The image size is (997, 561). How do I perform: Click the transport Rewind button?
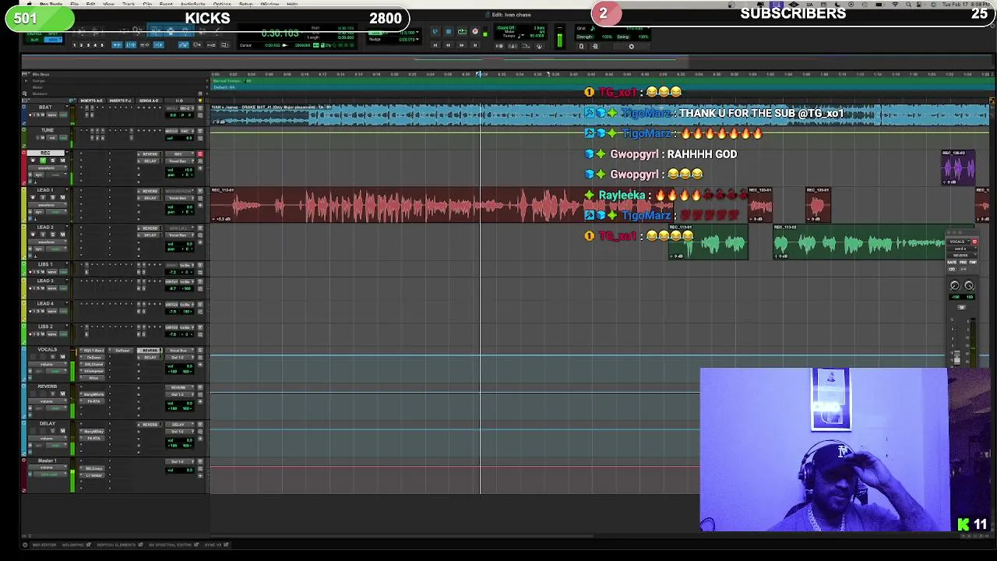(x=448, y=45)
